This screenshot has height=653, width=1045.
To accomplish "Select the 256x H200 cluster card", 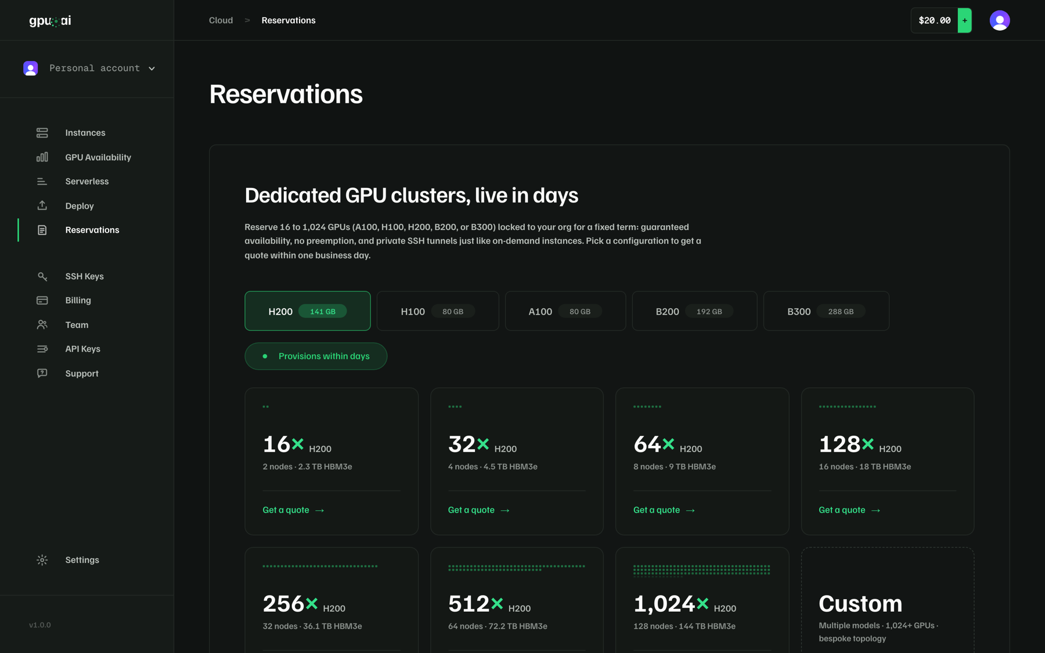I will [331, 600].
